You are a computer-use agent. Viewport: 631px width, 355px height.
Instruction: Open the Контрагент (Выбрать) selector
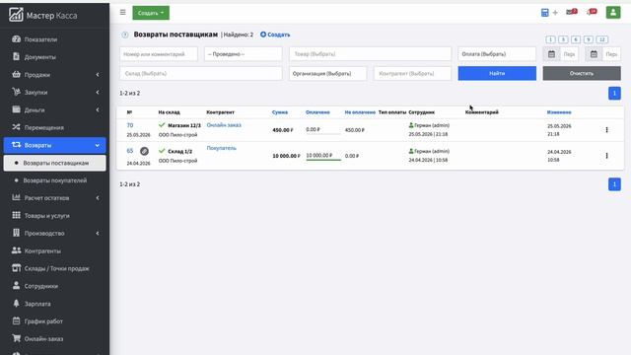click(x=412, y=73)
